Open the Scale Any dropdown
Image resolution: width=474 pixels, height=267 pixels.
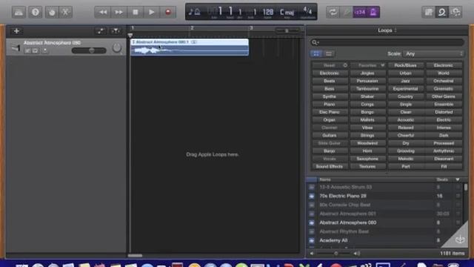pyautogui.click(x=433, y=54)
